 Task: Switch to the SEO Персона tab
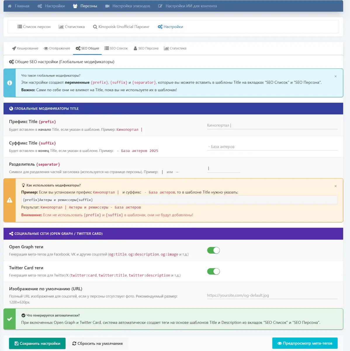[x=146, y=49]
